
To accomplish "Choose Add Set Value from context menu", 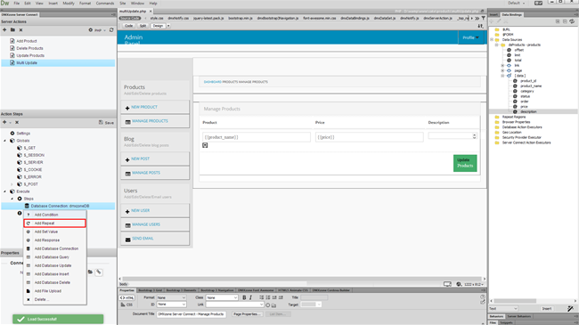I will 54,232.
